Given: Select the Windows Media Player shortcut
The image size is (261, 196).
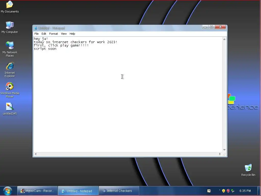Looking at the screenshot, I should (10, 90).
